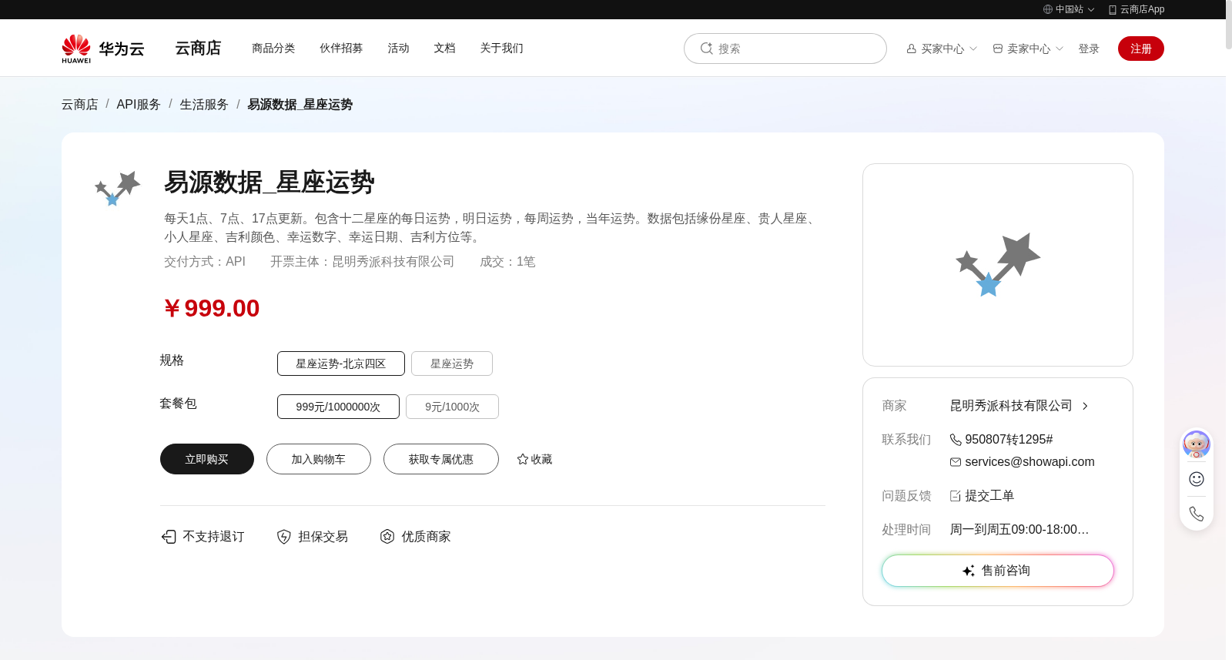1232x660 pixels.
Task: Click the API服务 breadcrumb link
Action: pos(139,104)
